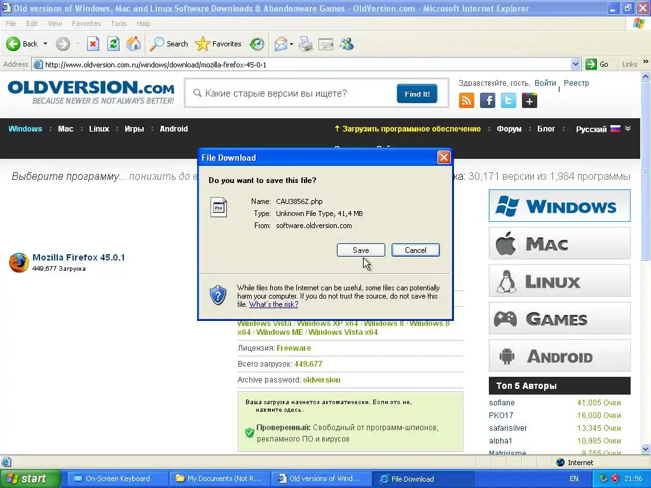Click the Mail envelope toolbar icon
This screenshot has width=651, height=488.
point(281,44)
